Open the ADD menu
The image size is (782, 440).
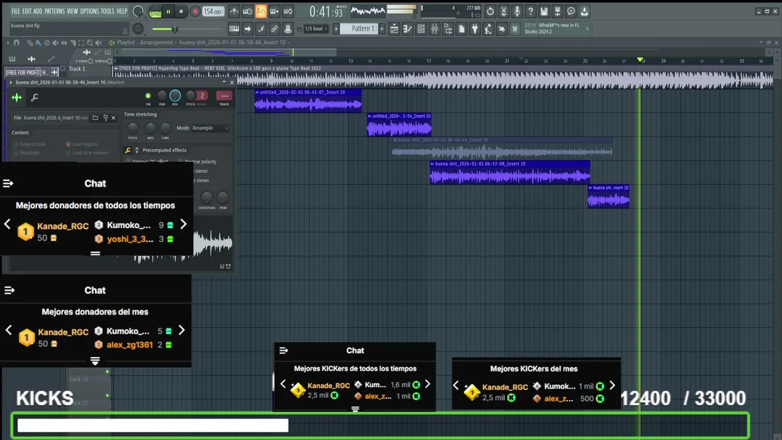tap(38, 11)
